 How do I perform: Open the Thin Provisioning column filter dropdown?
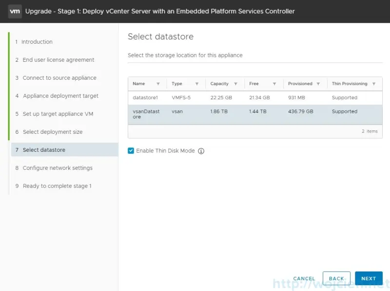point(374,84)
